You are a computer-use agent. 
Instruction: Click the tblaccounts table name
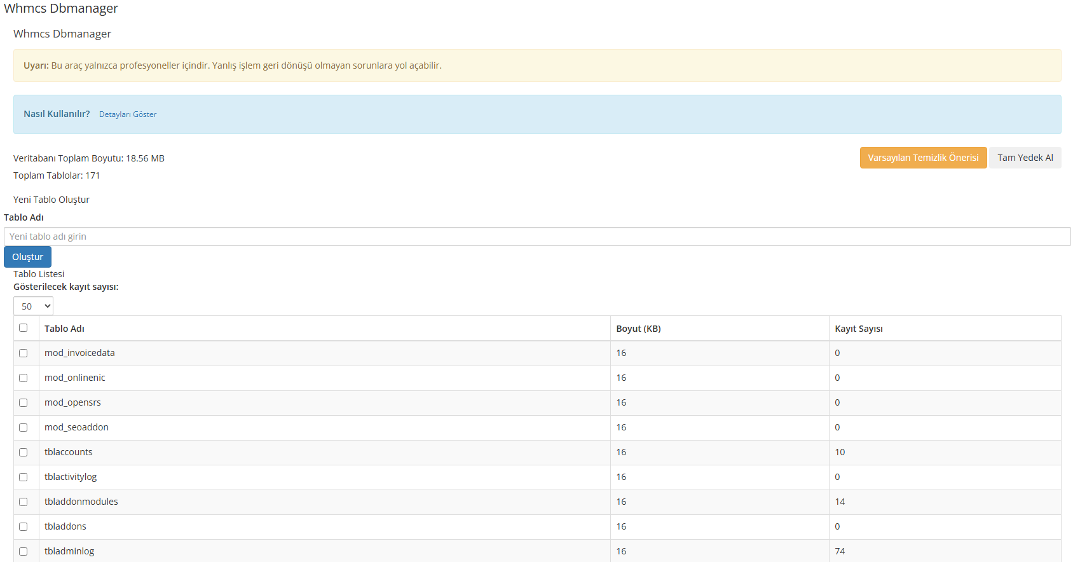(x=69, y=452)
